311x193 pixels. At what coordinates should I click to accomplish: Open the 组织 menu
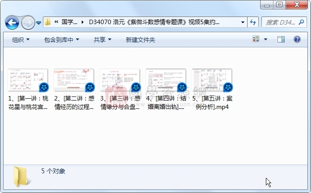[x=21, y=40]
